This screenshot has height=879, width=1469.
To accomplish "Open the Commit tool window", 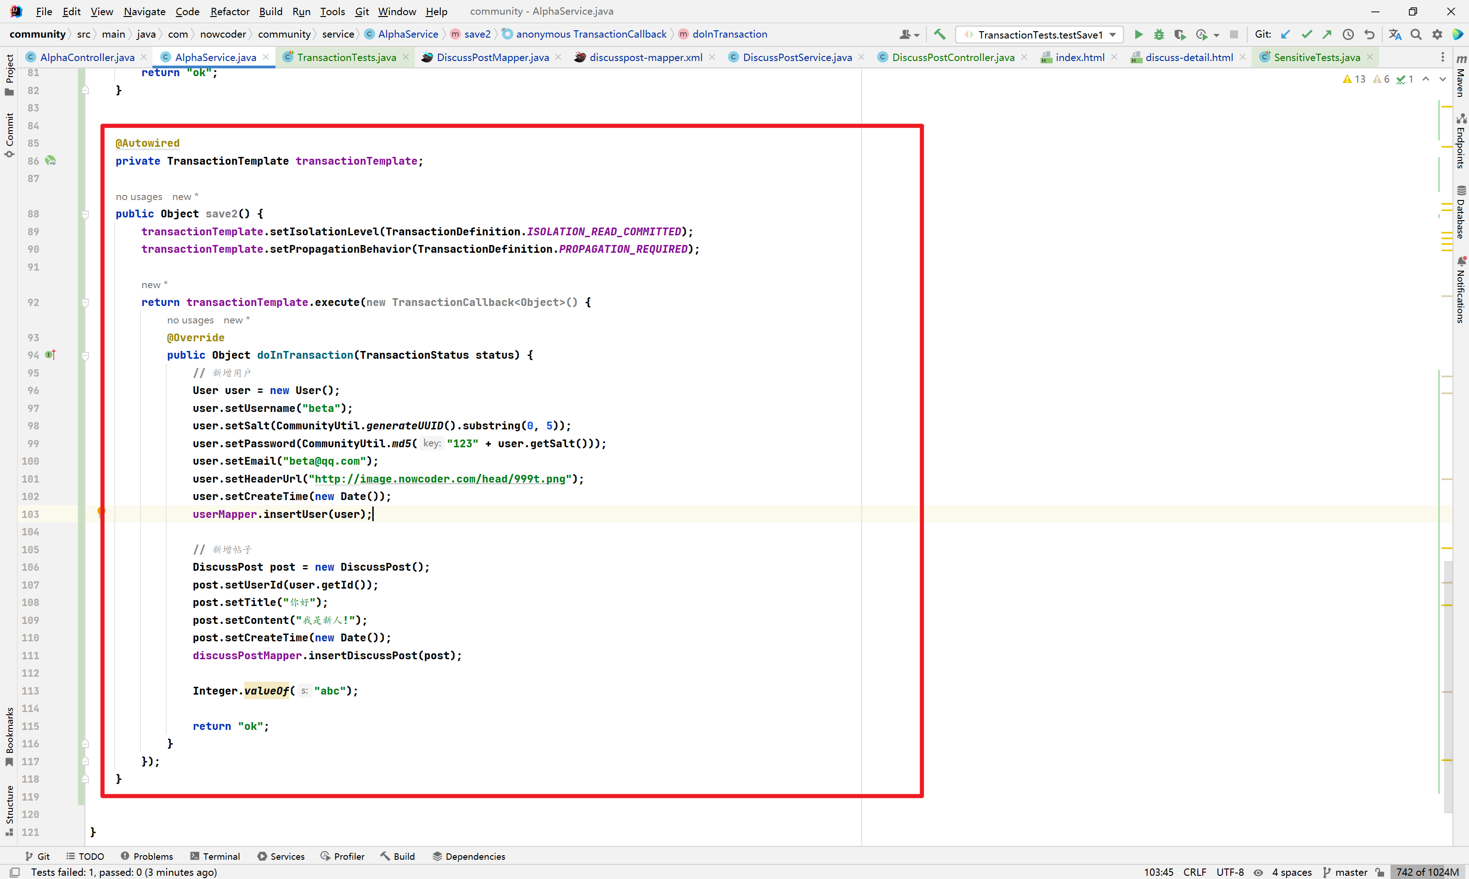I will tap(9, 136).
